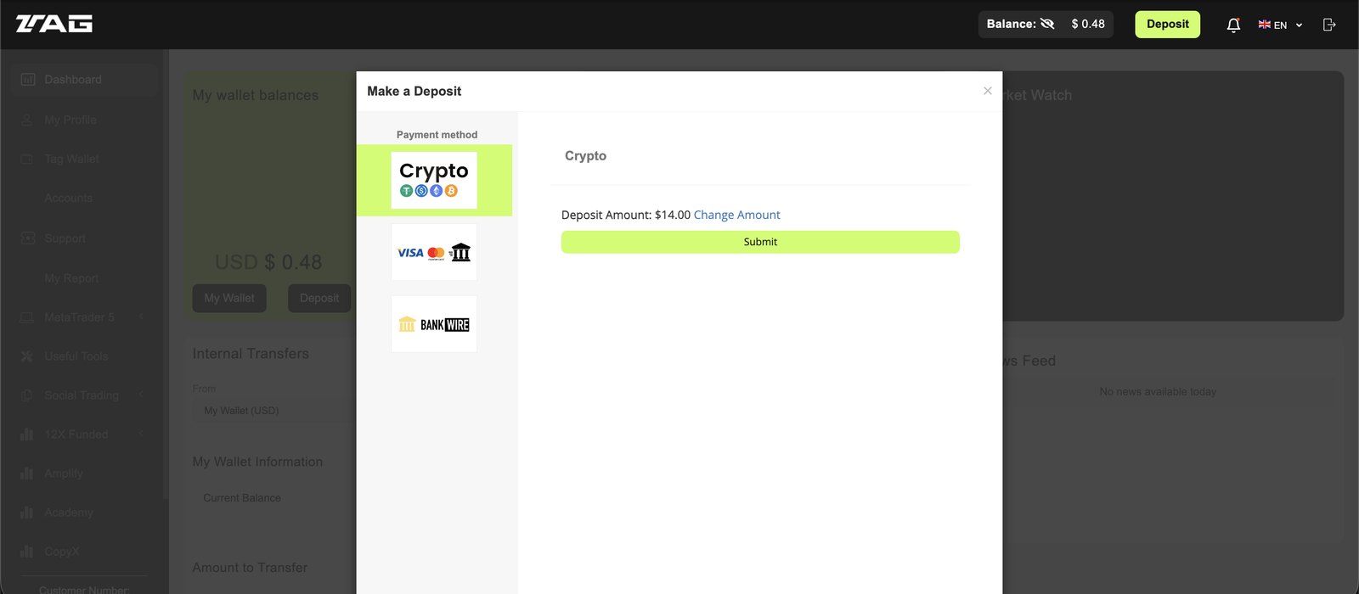
Task: Open notifications bell icon
Action: (x=1233, y=25)
